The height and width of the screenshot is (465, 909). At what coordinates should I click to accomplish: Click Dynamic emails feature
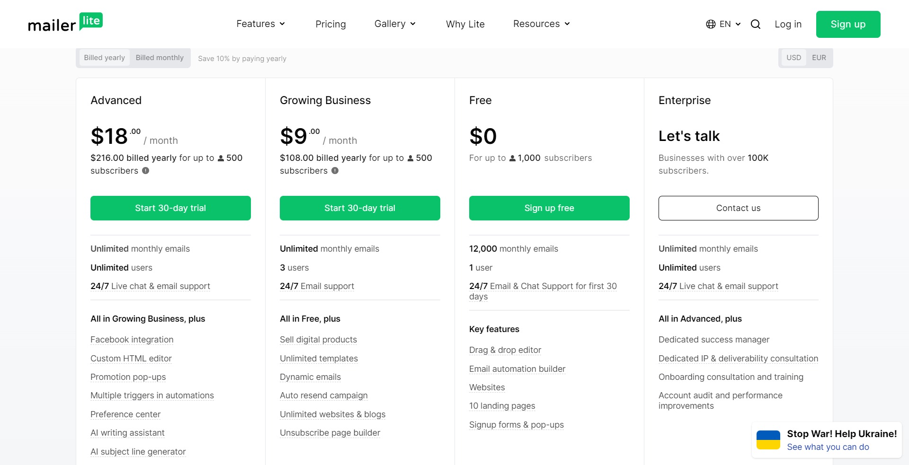310,377
